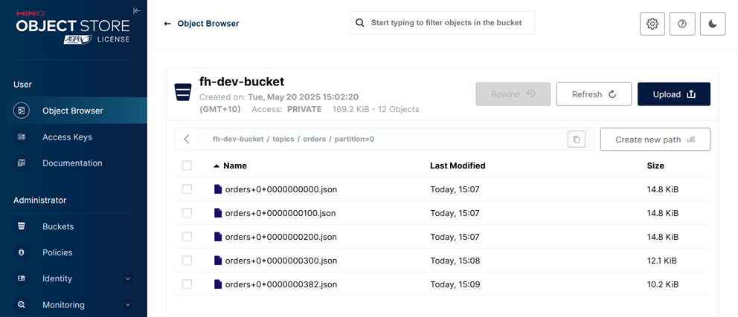Image resolution: width=738 pixels, height=317 pixels.
Task: Collapse the sidebar menu icon
Action: [137, 11]
